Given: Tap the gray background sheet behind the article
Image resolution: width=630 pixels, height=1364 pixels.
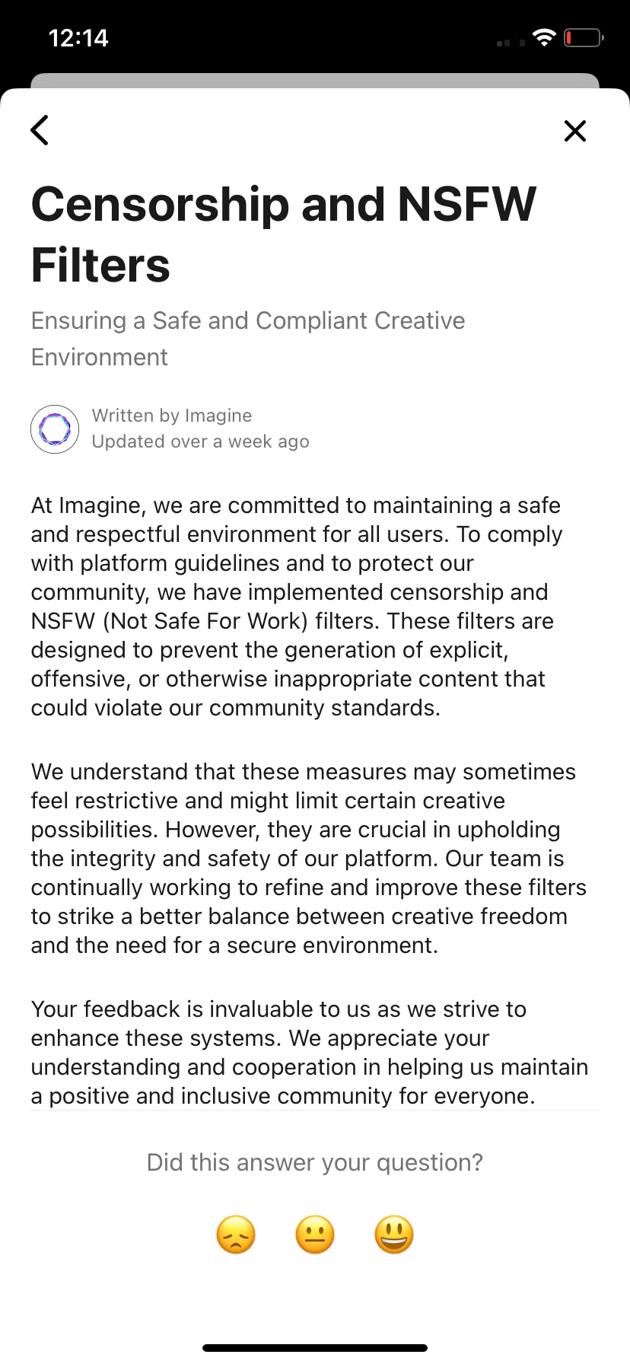Looking at the screenshot, I should pyautogui.click(x=315, y=81).
